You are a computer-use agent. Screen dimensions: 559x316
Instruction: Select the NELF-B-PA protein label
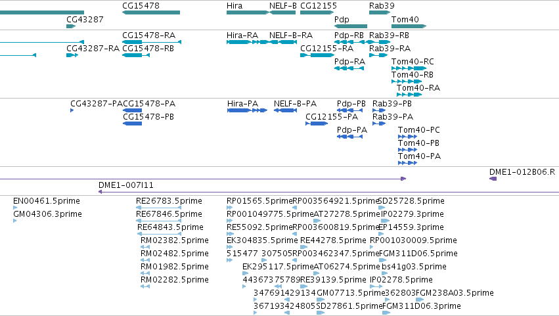pos(295,104)
